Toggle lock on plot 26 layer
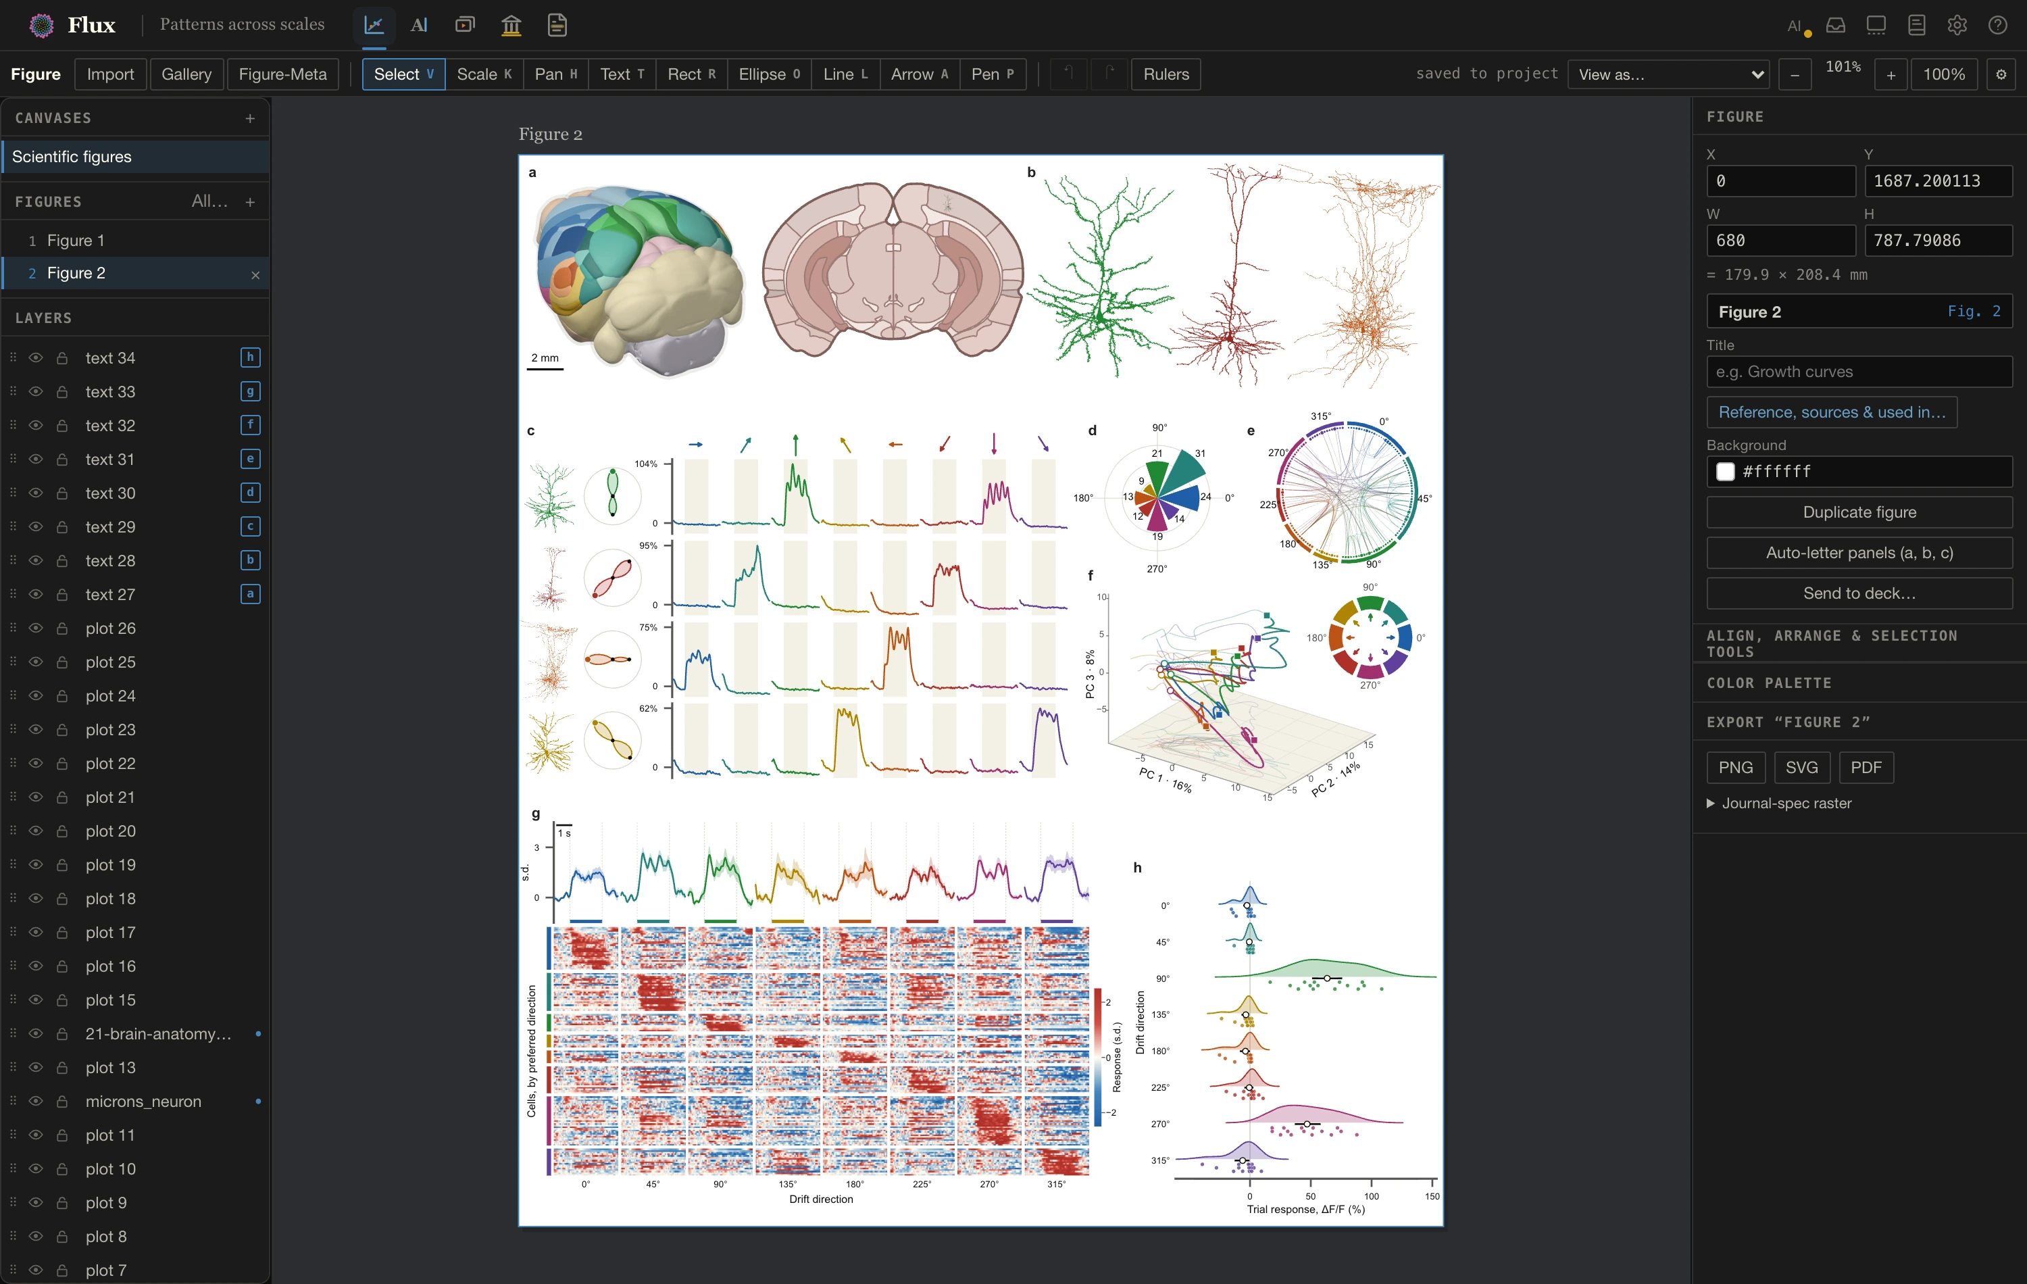This screenshot has width=2027, height=1284. pyautogui.click(x=62, y=629)
